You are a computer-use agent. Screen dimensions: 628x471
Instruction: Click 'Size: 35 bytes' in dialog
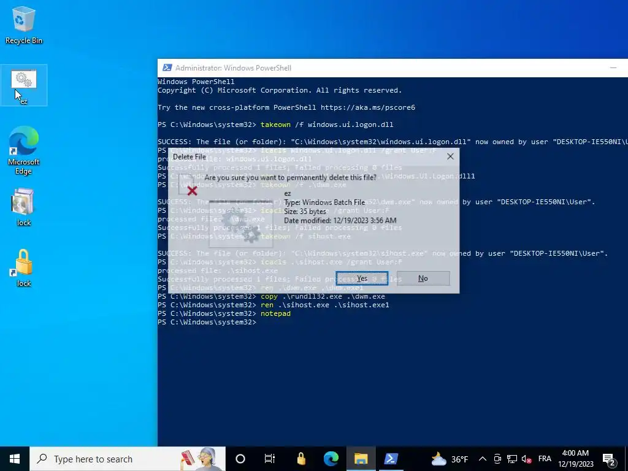point(305,212)
